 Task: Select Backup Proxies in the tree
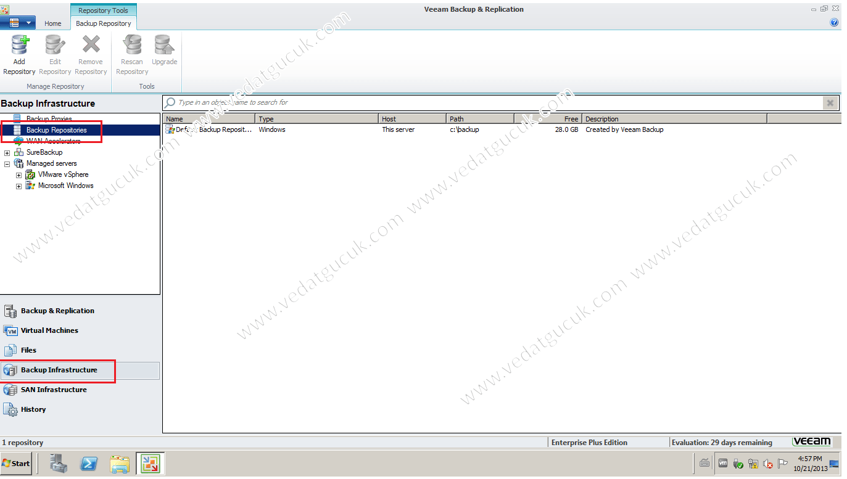(x=49, y=119)
